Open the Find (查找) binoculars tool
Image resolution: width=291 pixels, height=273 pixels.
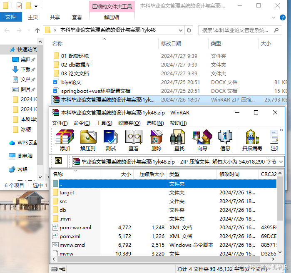(179, 140)
